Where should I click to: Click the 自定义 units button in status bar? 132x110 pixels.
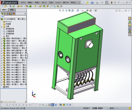(112, 108)
